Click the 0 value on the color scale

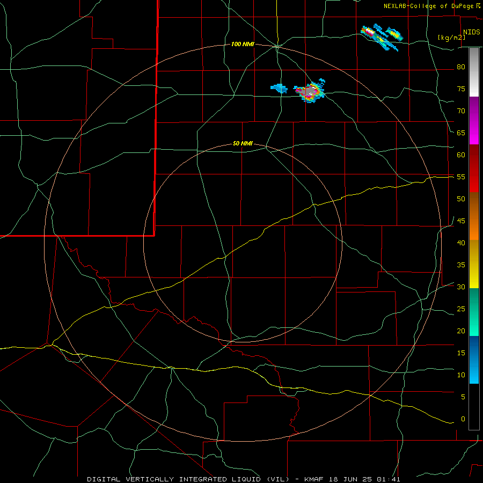pos(463,419)
